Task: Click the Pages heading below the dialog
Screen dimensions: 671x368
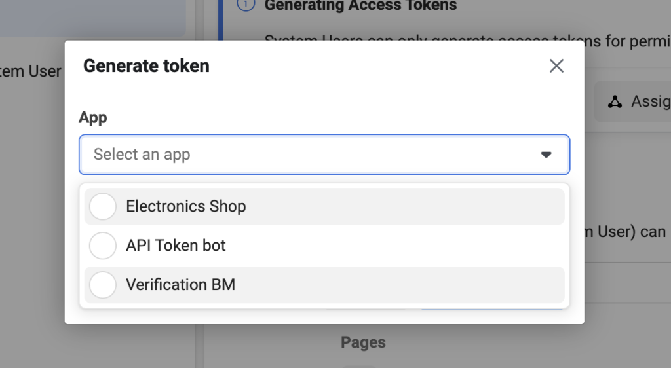Action: coord(363,342)
